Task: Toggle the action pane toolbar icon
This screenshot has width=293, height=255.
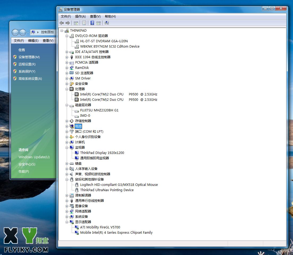Action: [x=99, y=23]
